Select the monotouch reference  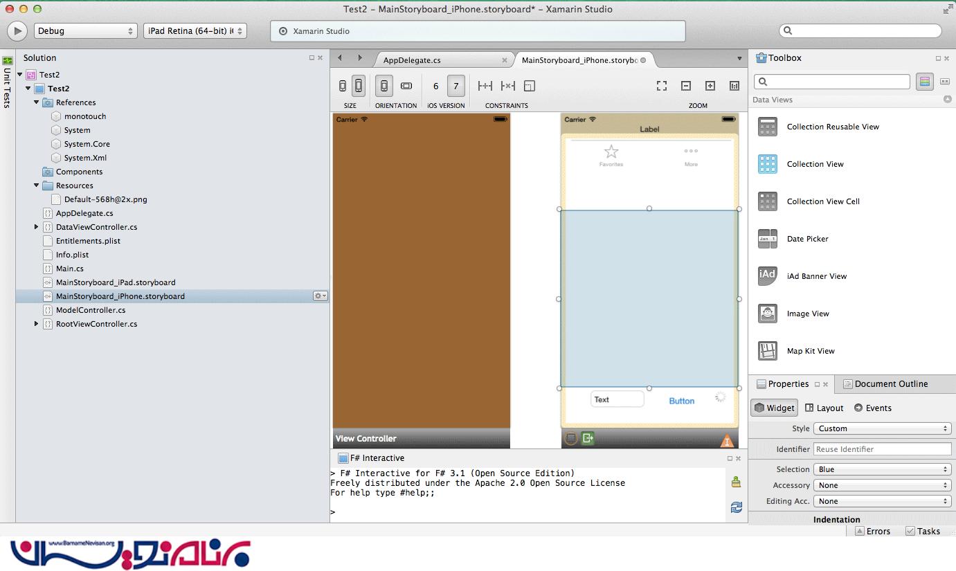coord(85,116)
